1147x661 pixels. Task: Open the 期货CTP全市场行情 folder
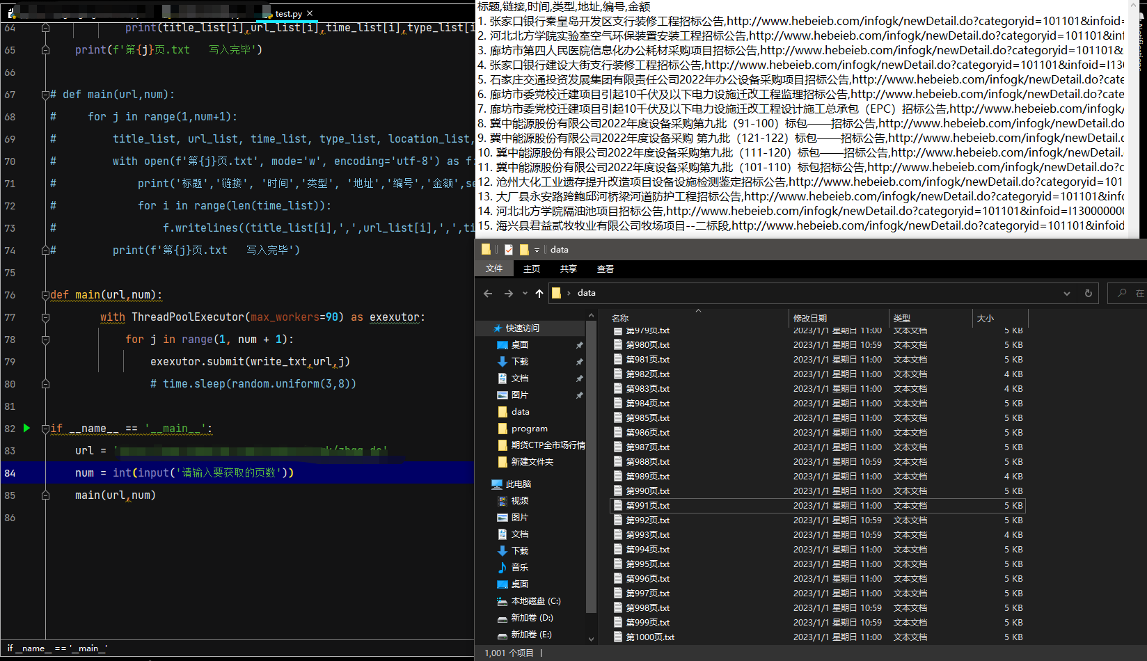pyautogui.click(x=548, y=445)
